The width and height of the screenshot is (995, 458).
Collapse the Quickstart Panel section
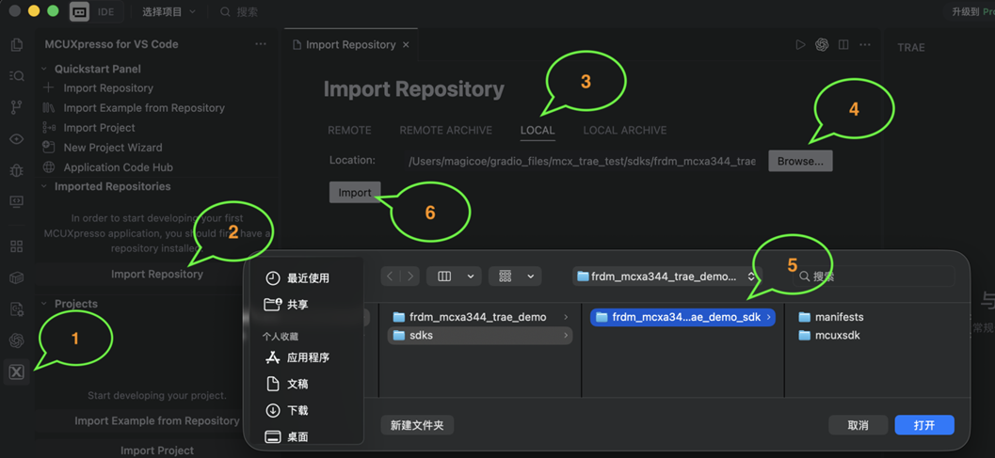[x=44, y=69]
